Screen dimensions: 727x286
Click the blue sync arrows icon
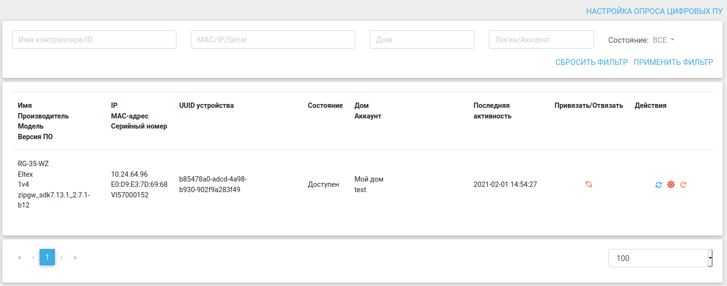(x=659, y=184)
